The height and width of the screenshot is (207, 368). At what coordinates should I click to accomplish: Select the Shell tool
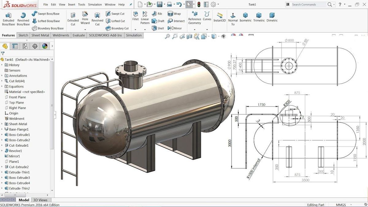pyautogui.click(x=158, y=28)
